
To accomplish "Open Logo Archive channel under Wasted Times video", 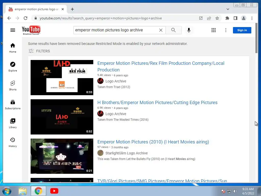I will (116, 114).
